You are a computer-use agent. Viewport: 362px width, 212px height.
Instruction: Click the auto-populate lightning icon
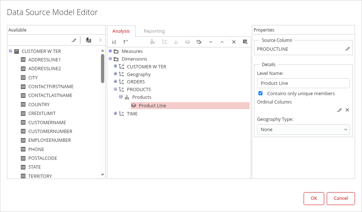click(x=88, y=40)
